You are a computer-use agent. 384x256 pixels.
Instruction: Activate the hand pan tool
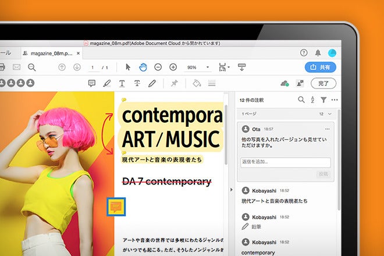coord(143,67)
